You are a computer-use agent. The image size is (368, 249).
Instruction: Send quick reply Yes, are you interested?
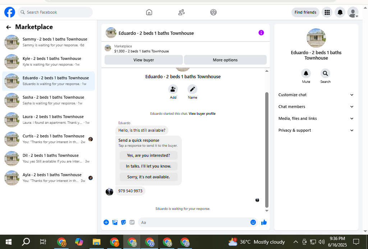[x=148, y=155]
